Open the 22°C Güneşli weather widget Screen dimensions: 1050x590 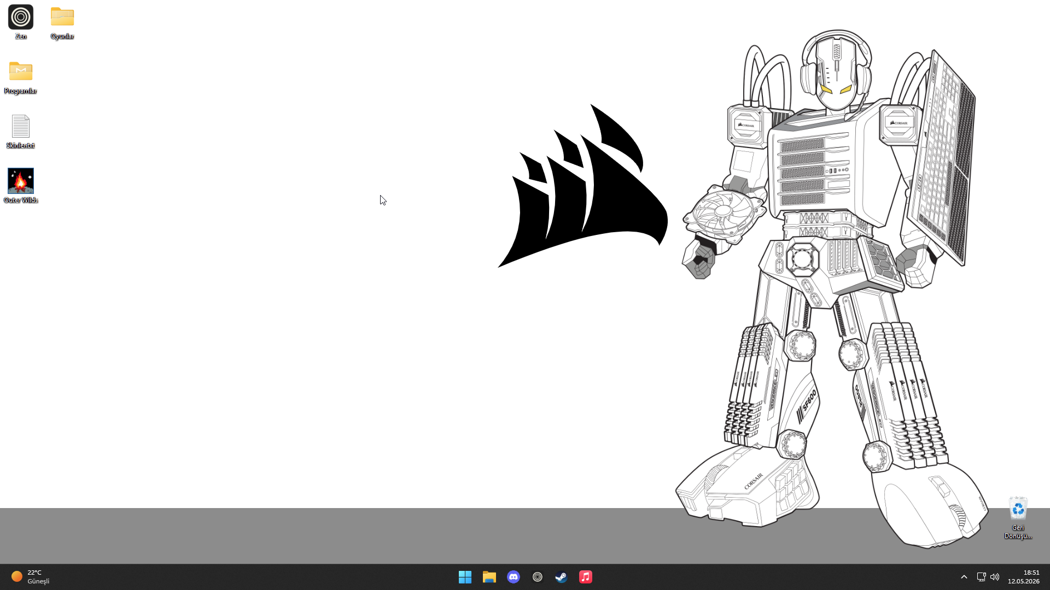click(31, 577)
